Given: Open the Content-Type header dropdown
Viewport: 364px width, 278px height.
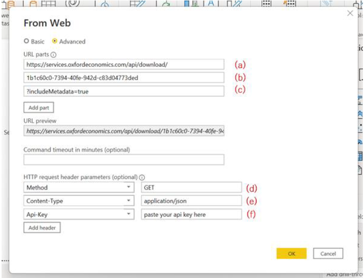Looking at the screenshot, I should coord(129,201).
